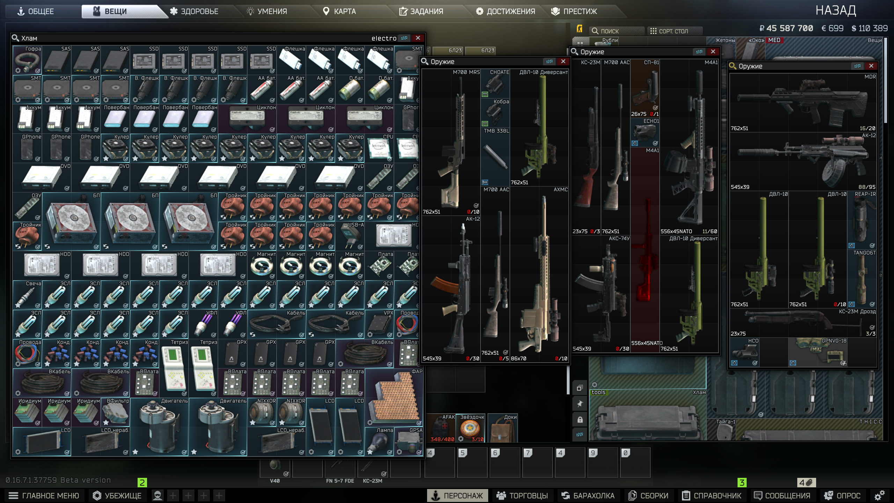Open the ЗАДАНИЯ tasks tab
Viewport: 894px width, 503px height.
(421, 11)
